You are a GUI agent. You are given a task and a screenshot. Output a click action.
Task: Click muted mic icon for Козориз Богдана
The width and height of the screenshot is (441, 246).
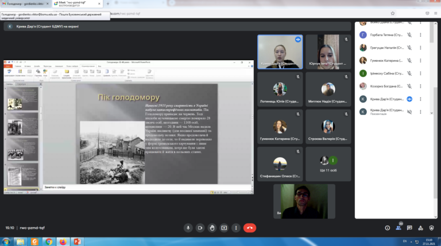[x=409, y=86]
